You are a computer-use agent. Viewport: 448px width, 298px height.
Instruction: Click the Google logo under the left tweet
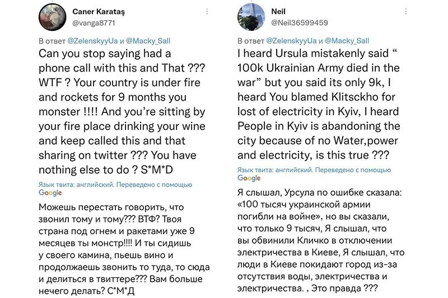tap(50, 193)
